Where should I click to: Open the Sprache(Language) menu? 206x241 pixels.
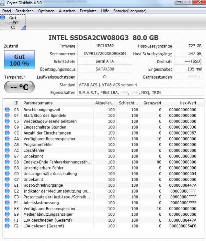tap(130, 11)
